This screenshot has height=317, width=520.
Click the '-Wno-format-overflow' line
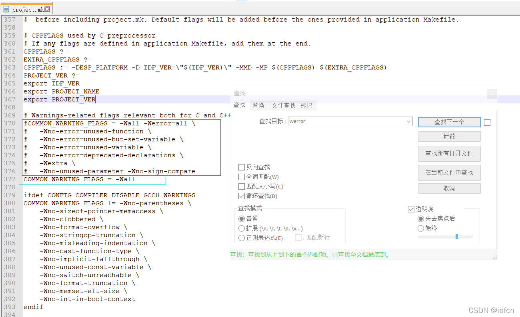pos(84,227)
